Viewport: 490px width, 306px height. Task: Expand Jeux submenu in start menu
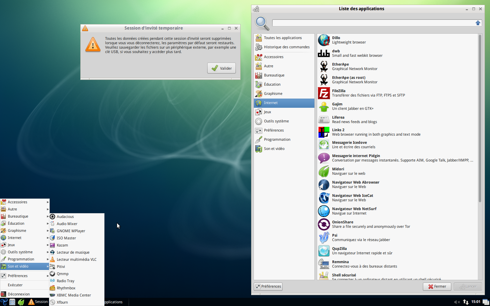pos(25,245)
